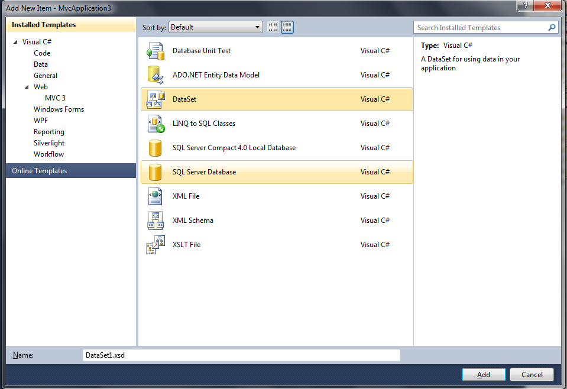Select the General category
Screen dimensions: 567x389
click(46, 76)
